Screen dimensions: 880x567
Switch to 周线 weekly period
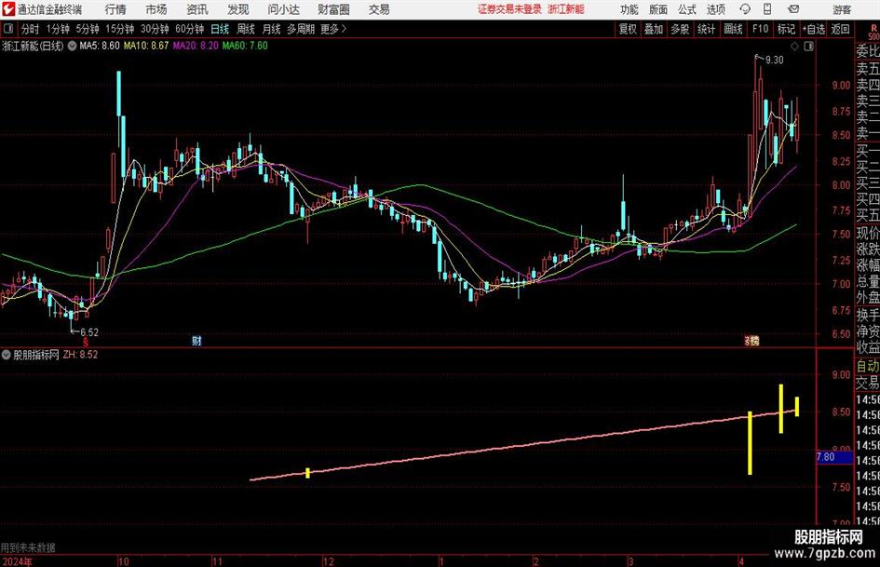tap(246, 29)
